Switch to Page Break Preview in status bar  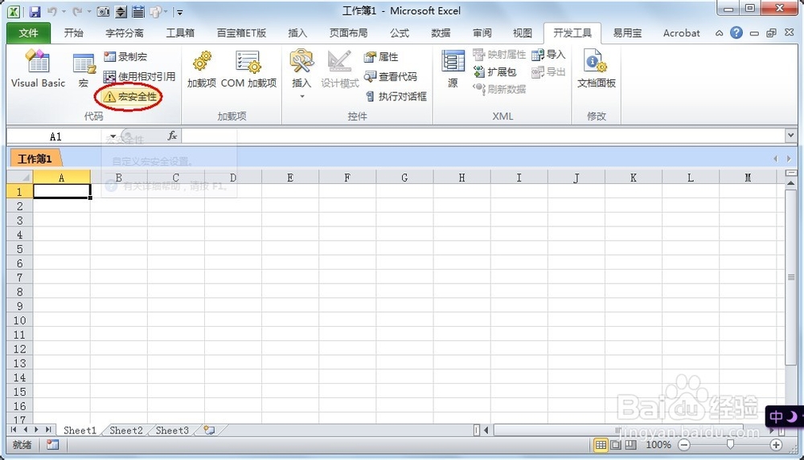coord(630,445)
